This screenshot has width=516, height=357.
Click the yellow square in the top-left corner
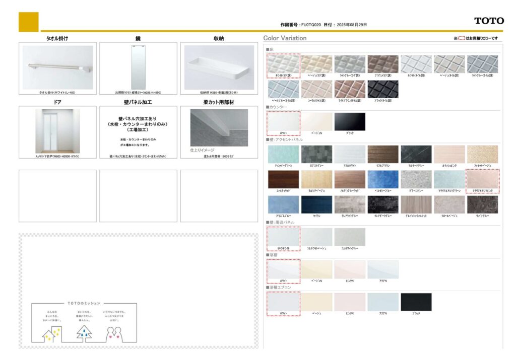click(28, 22)
